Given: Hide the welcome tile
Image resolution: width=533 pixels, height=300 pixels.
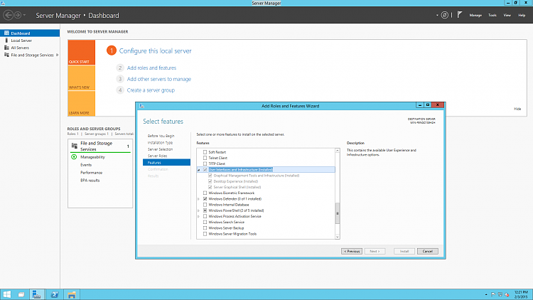Looking at the screenshot, I should [517, 109].
